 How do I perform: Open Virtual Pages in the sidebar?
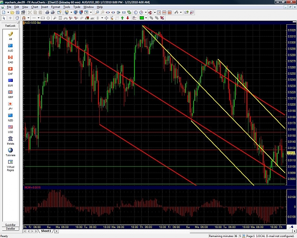point(10,162)
